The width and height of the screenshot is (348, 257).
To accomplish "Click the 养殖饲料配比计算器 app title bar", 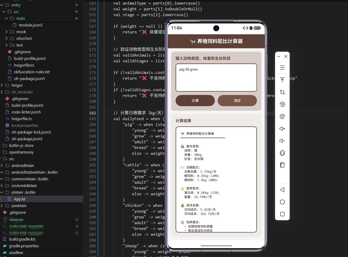I will 216,41.
